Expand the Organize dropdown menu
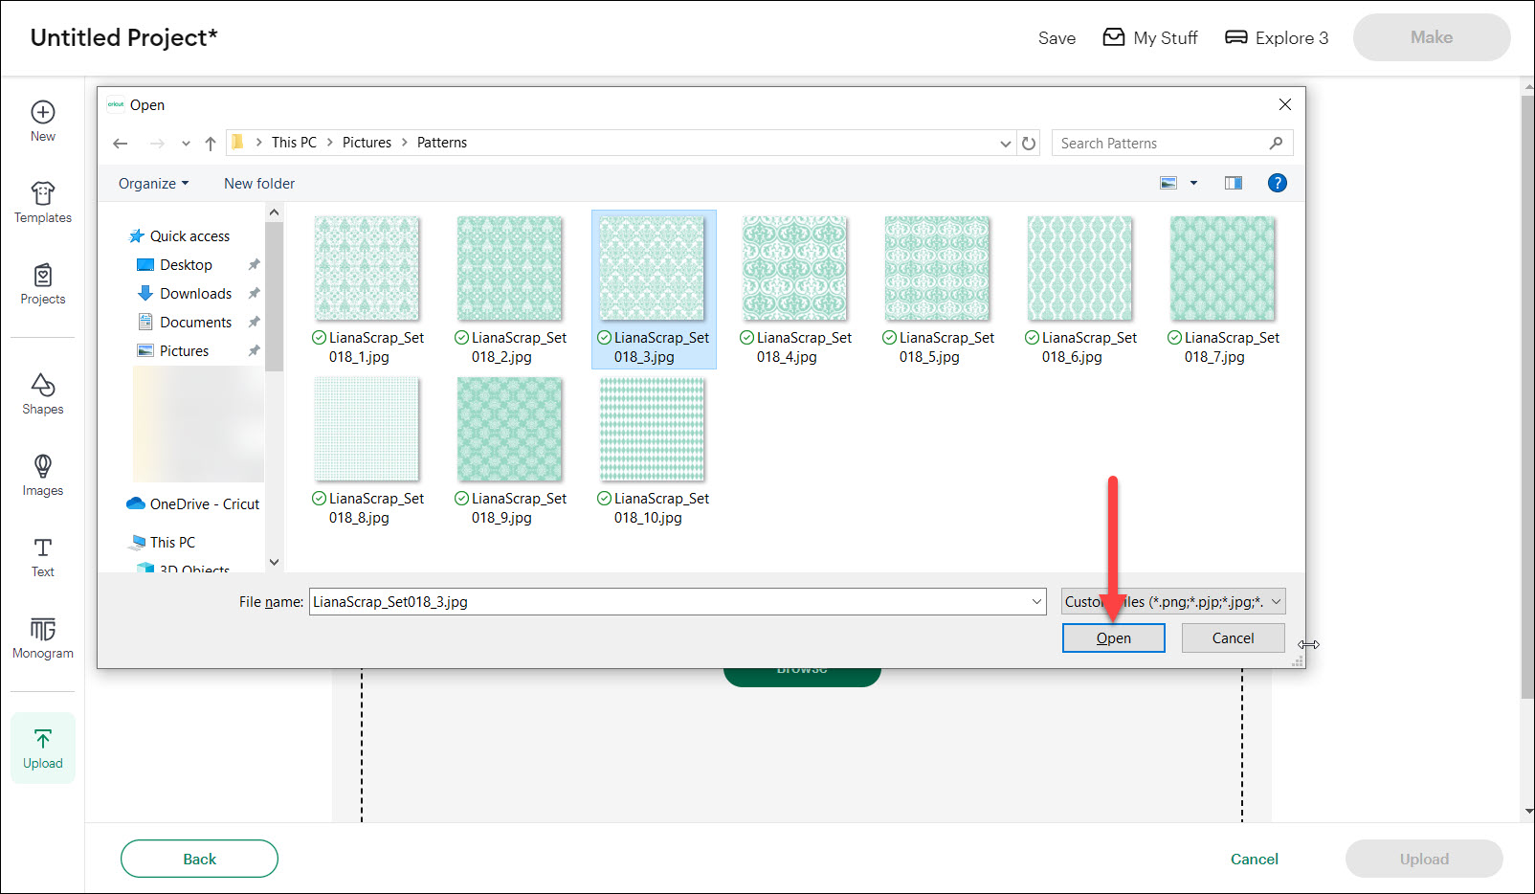Screen dimensions: 1535x894 pyautogui.click(x=153, y=184)
